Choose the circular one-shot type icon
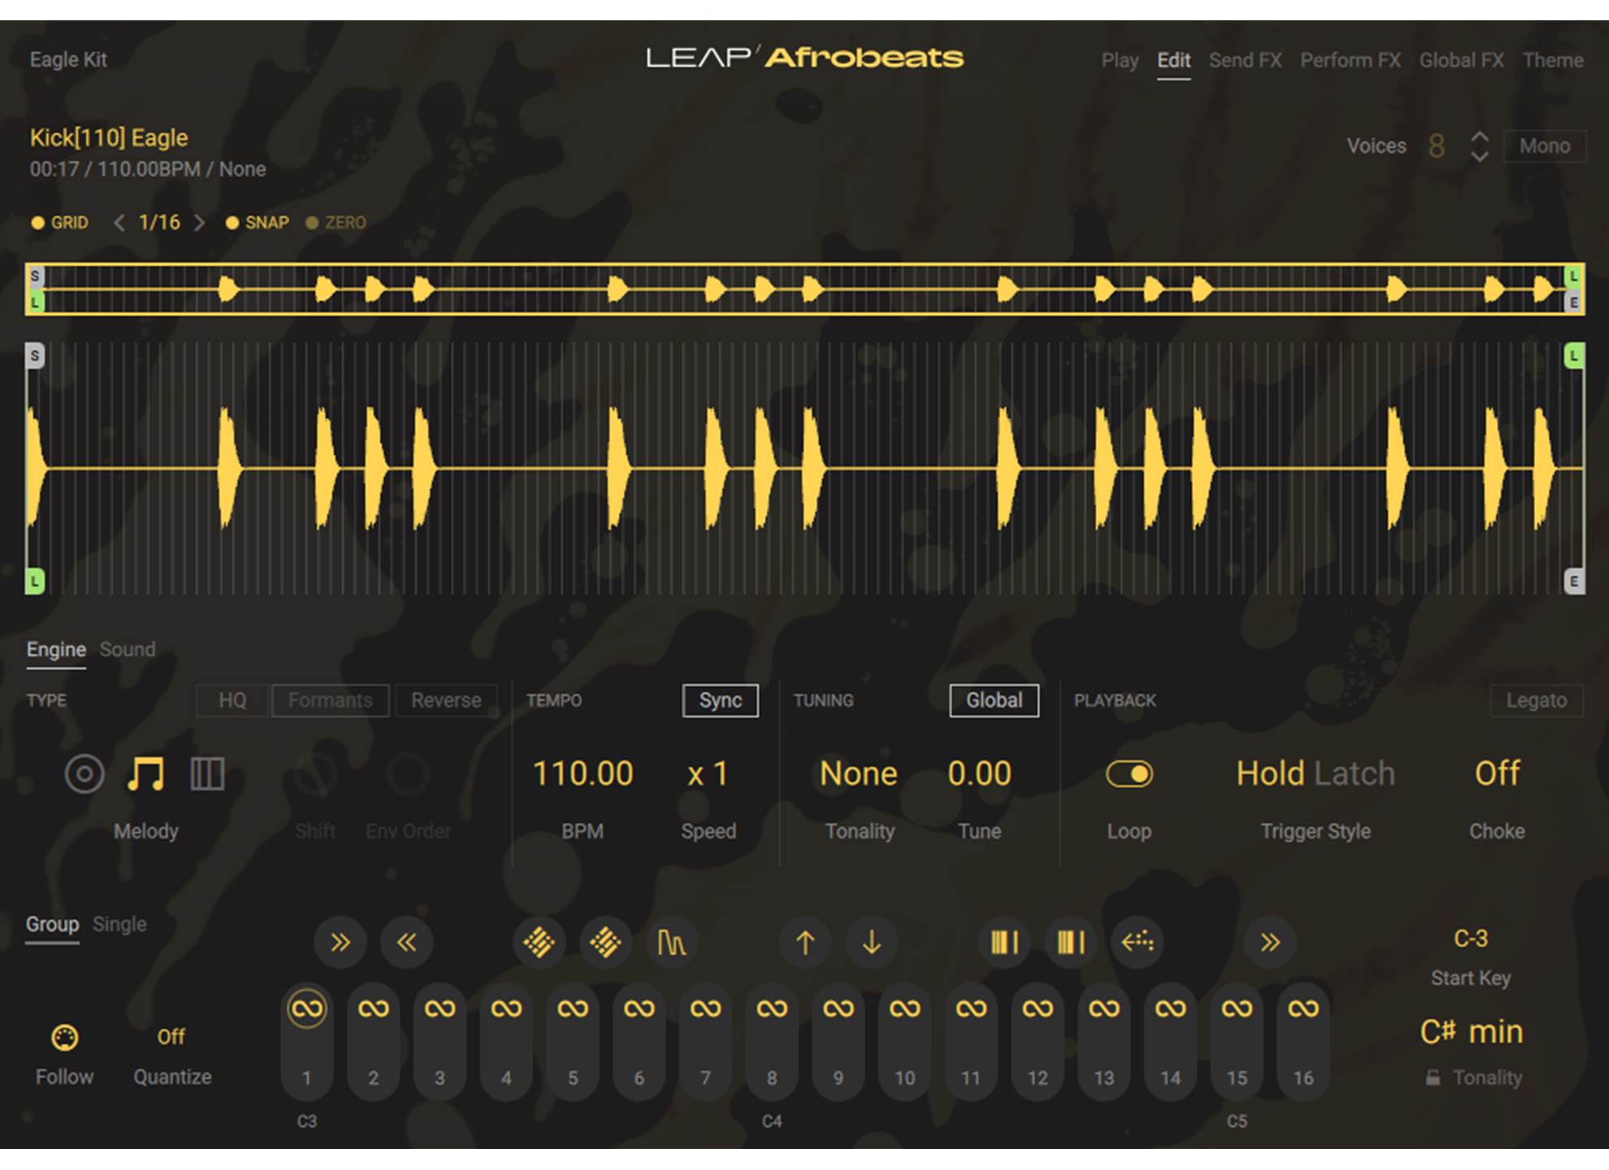This screenshot has width=1609, height=1170. [85, 773]
